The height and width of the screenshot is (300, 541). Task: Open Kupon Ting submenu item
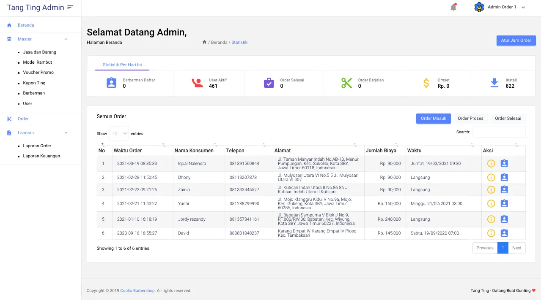(x=34, y=83)
